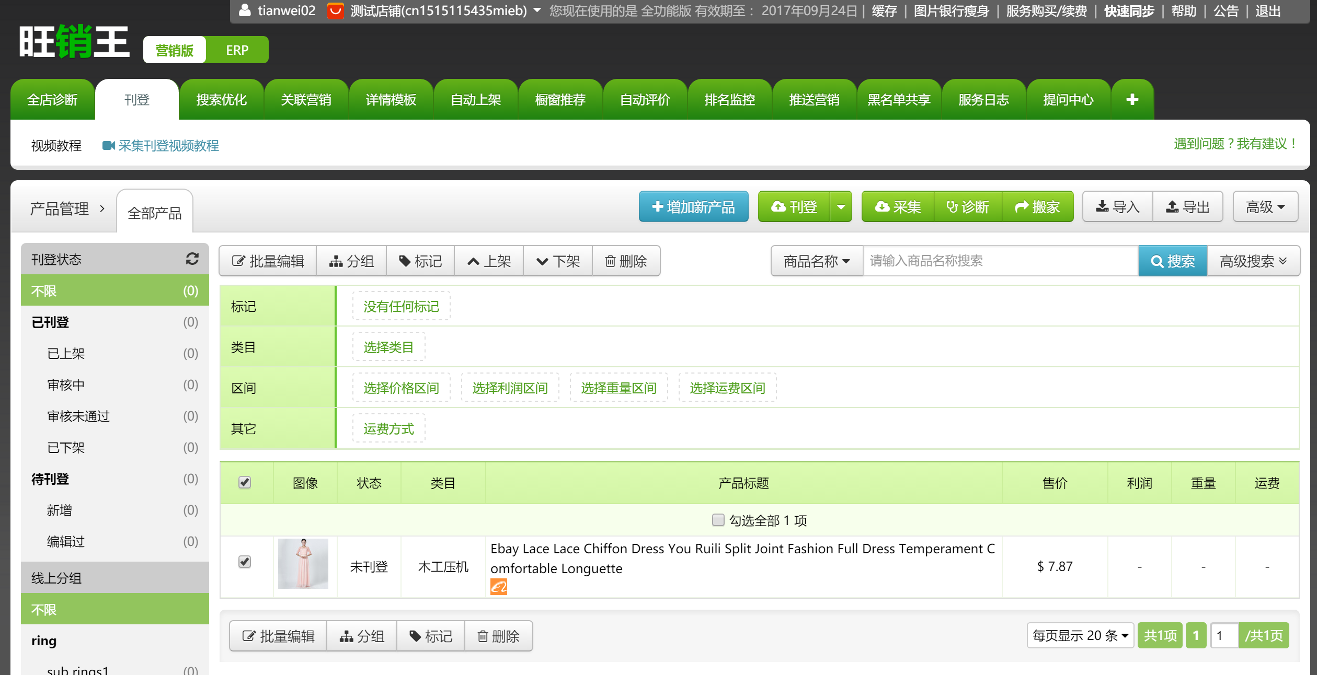Click the green 刊登 publish button
The image size is (1317, 675).
[x=794, y=207]
